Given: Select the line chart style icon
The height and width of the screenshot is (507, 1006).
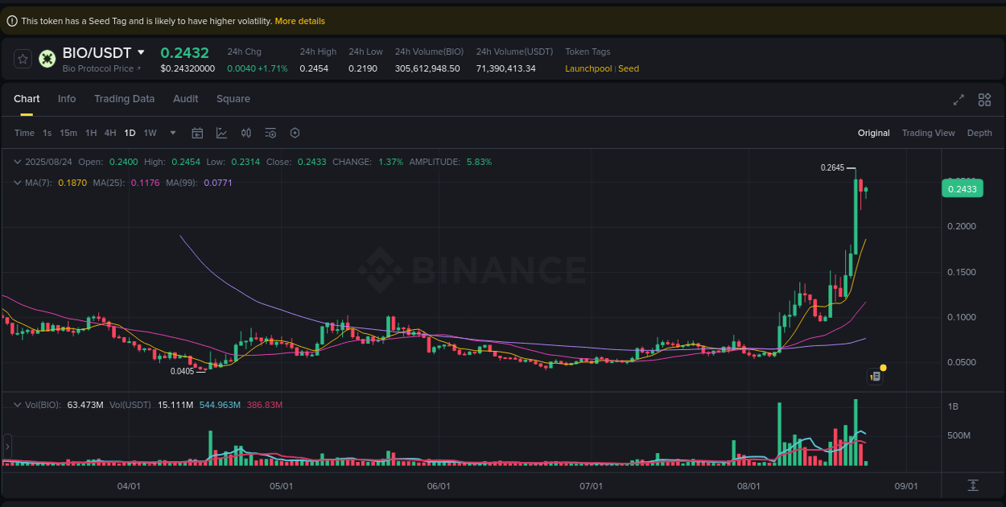Looking at the screenshot, I should [221, 132].
